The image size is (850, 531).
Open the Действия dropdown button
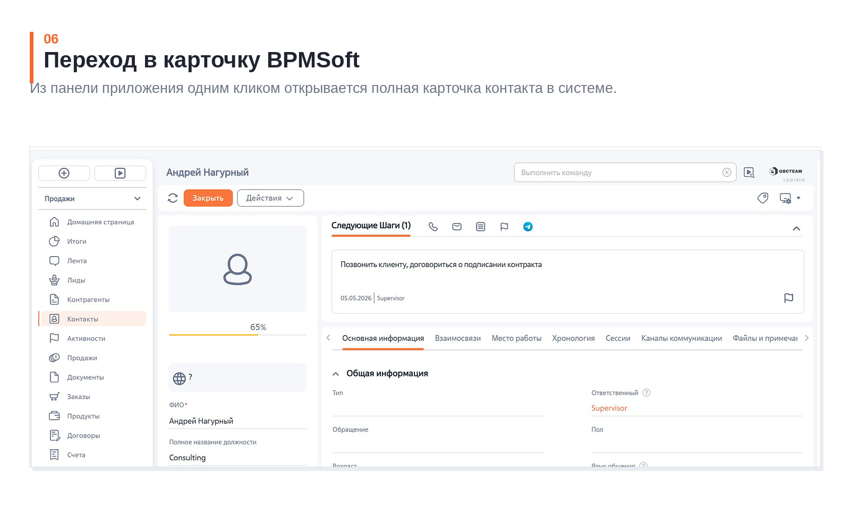[x=270, y=198]
